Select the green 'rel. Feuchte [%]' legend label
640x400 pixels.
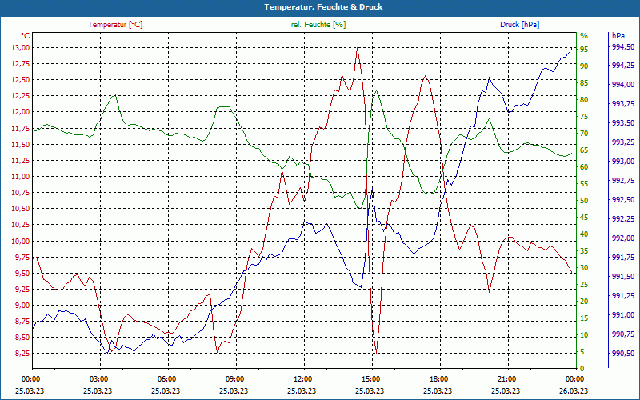tap(318, 25)
